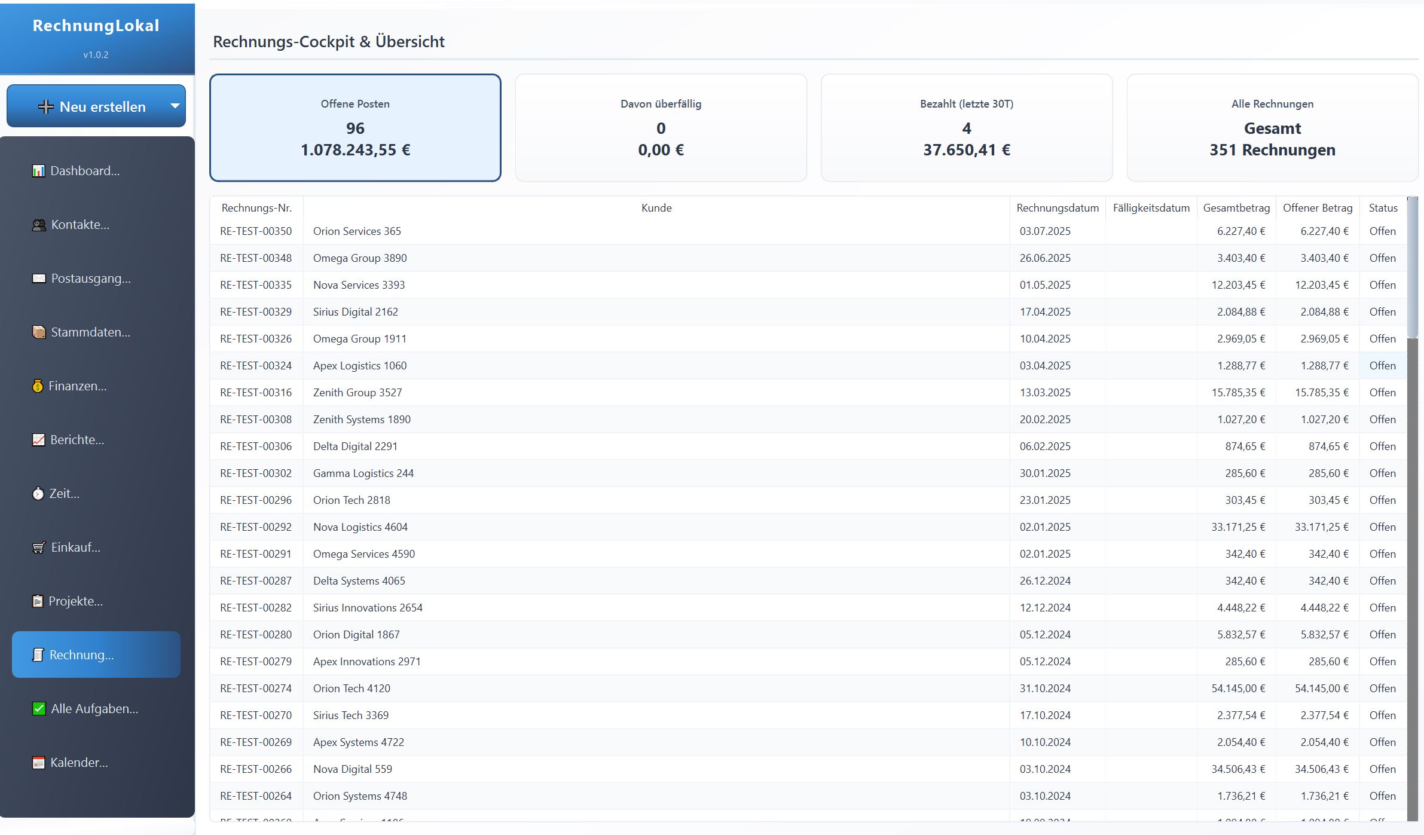Screen dimensions: 1424x835
Task: Show the Alle Rechnungen Gesamt card
Action: pyautogui.click(x=1272, y=127)
